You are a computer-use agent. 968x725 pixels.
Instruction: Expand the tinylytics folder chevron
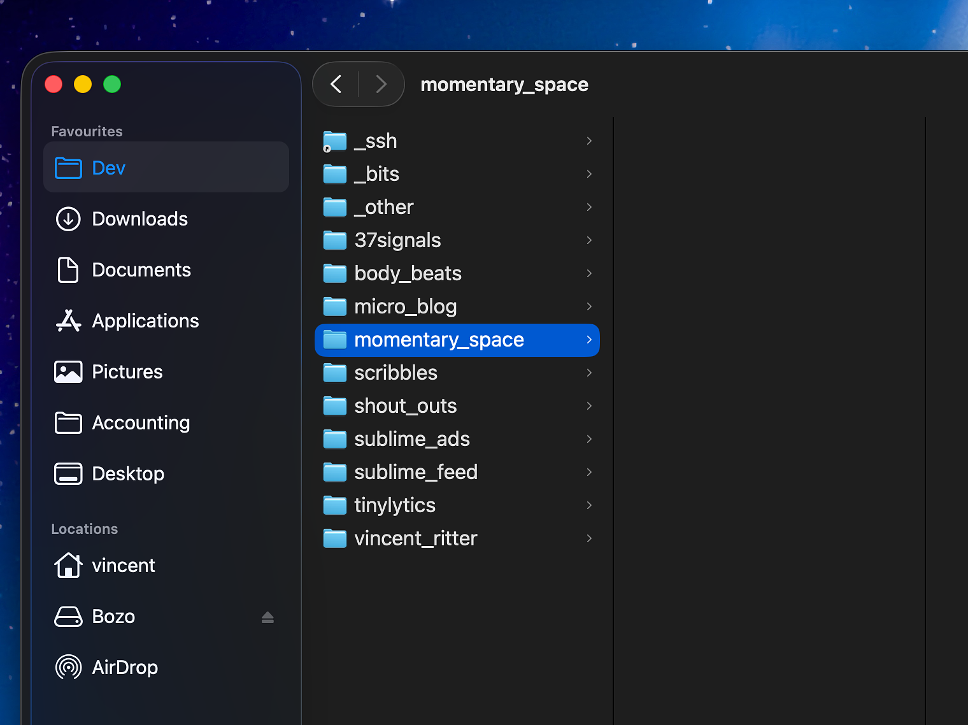589,505
